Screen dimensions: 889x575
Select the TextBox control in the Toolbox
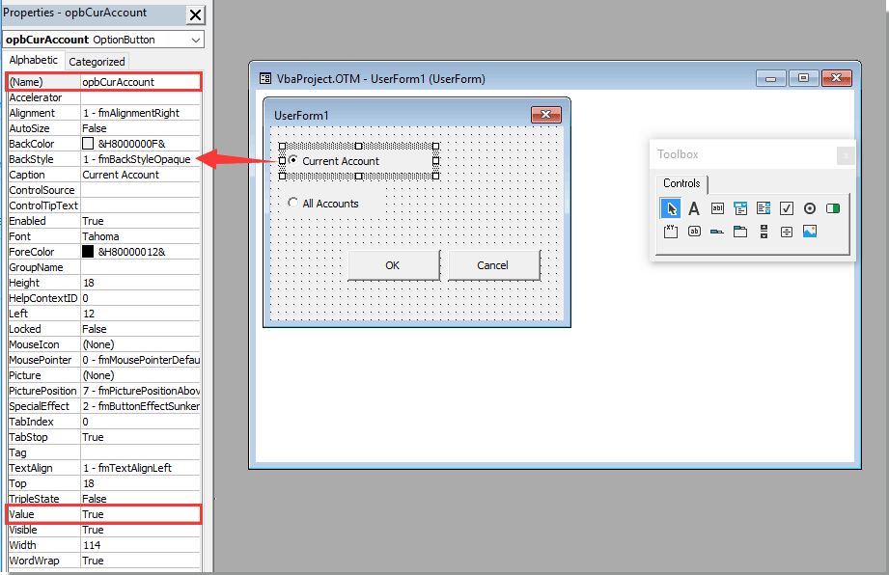point(716,207)
